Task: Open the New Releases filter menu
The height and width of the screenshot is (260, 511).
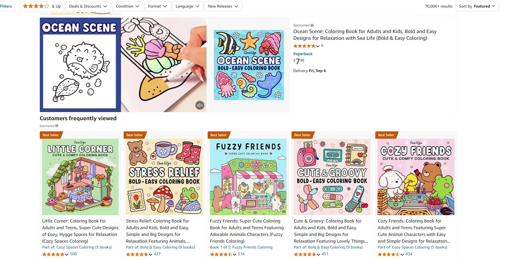Action: (x=223, y=6)
